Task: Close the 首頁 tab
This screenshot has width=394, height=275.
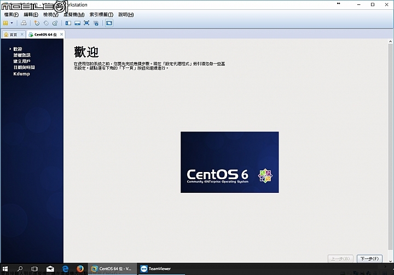Action: pos(22,35)
